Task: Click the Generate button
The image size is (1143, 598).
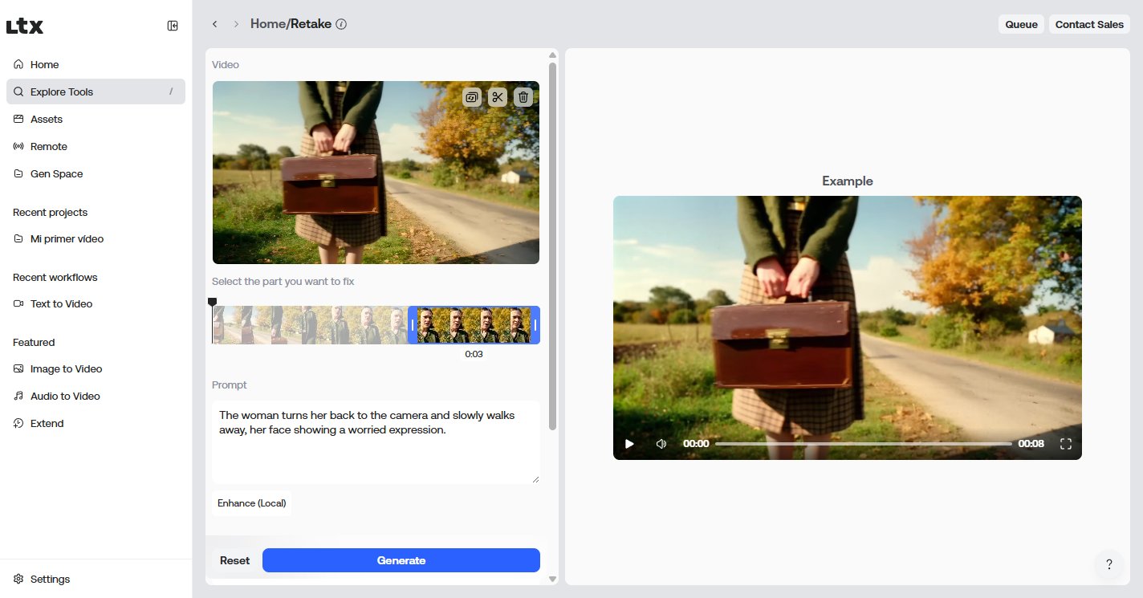Action: 401,560
